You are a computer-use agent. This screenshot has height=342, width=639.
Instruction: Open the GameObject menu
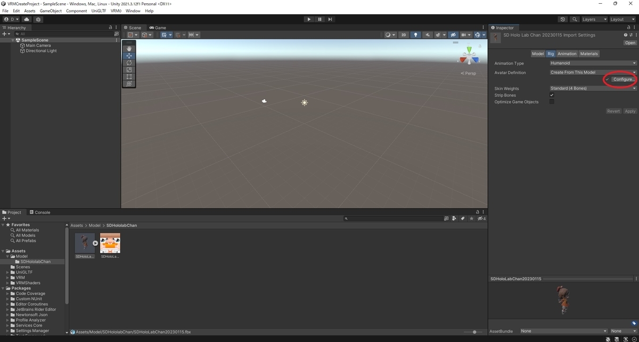(x=51, y=11)
